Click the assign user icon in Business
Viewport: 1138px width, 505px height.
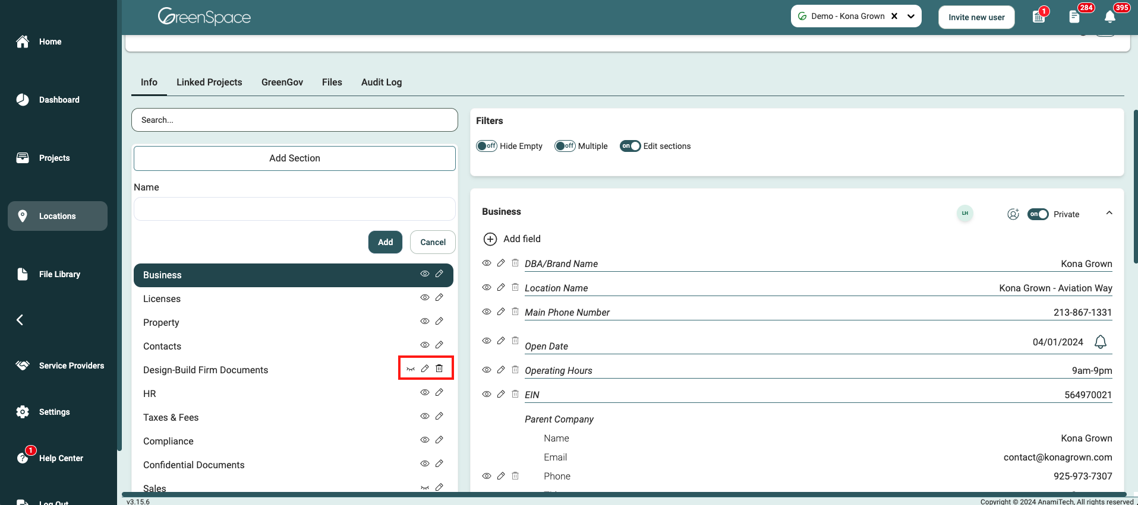1013,214
